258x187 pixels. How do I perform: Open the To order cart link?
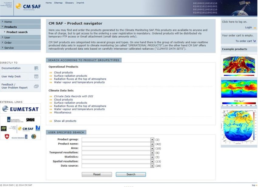[244, 41]
